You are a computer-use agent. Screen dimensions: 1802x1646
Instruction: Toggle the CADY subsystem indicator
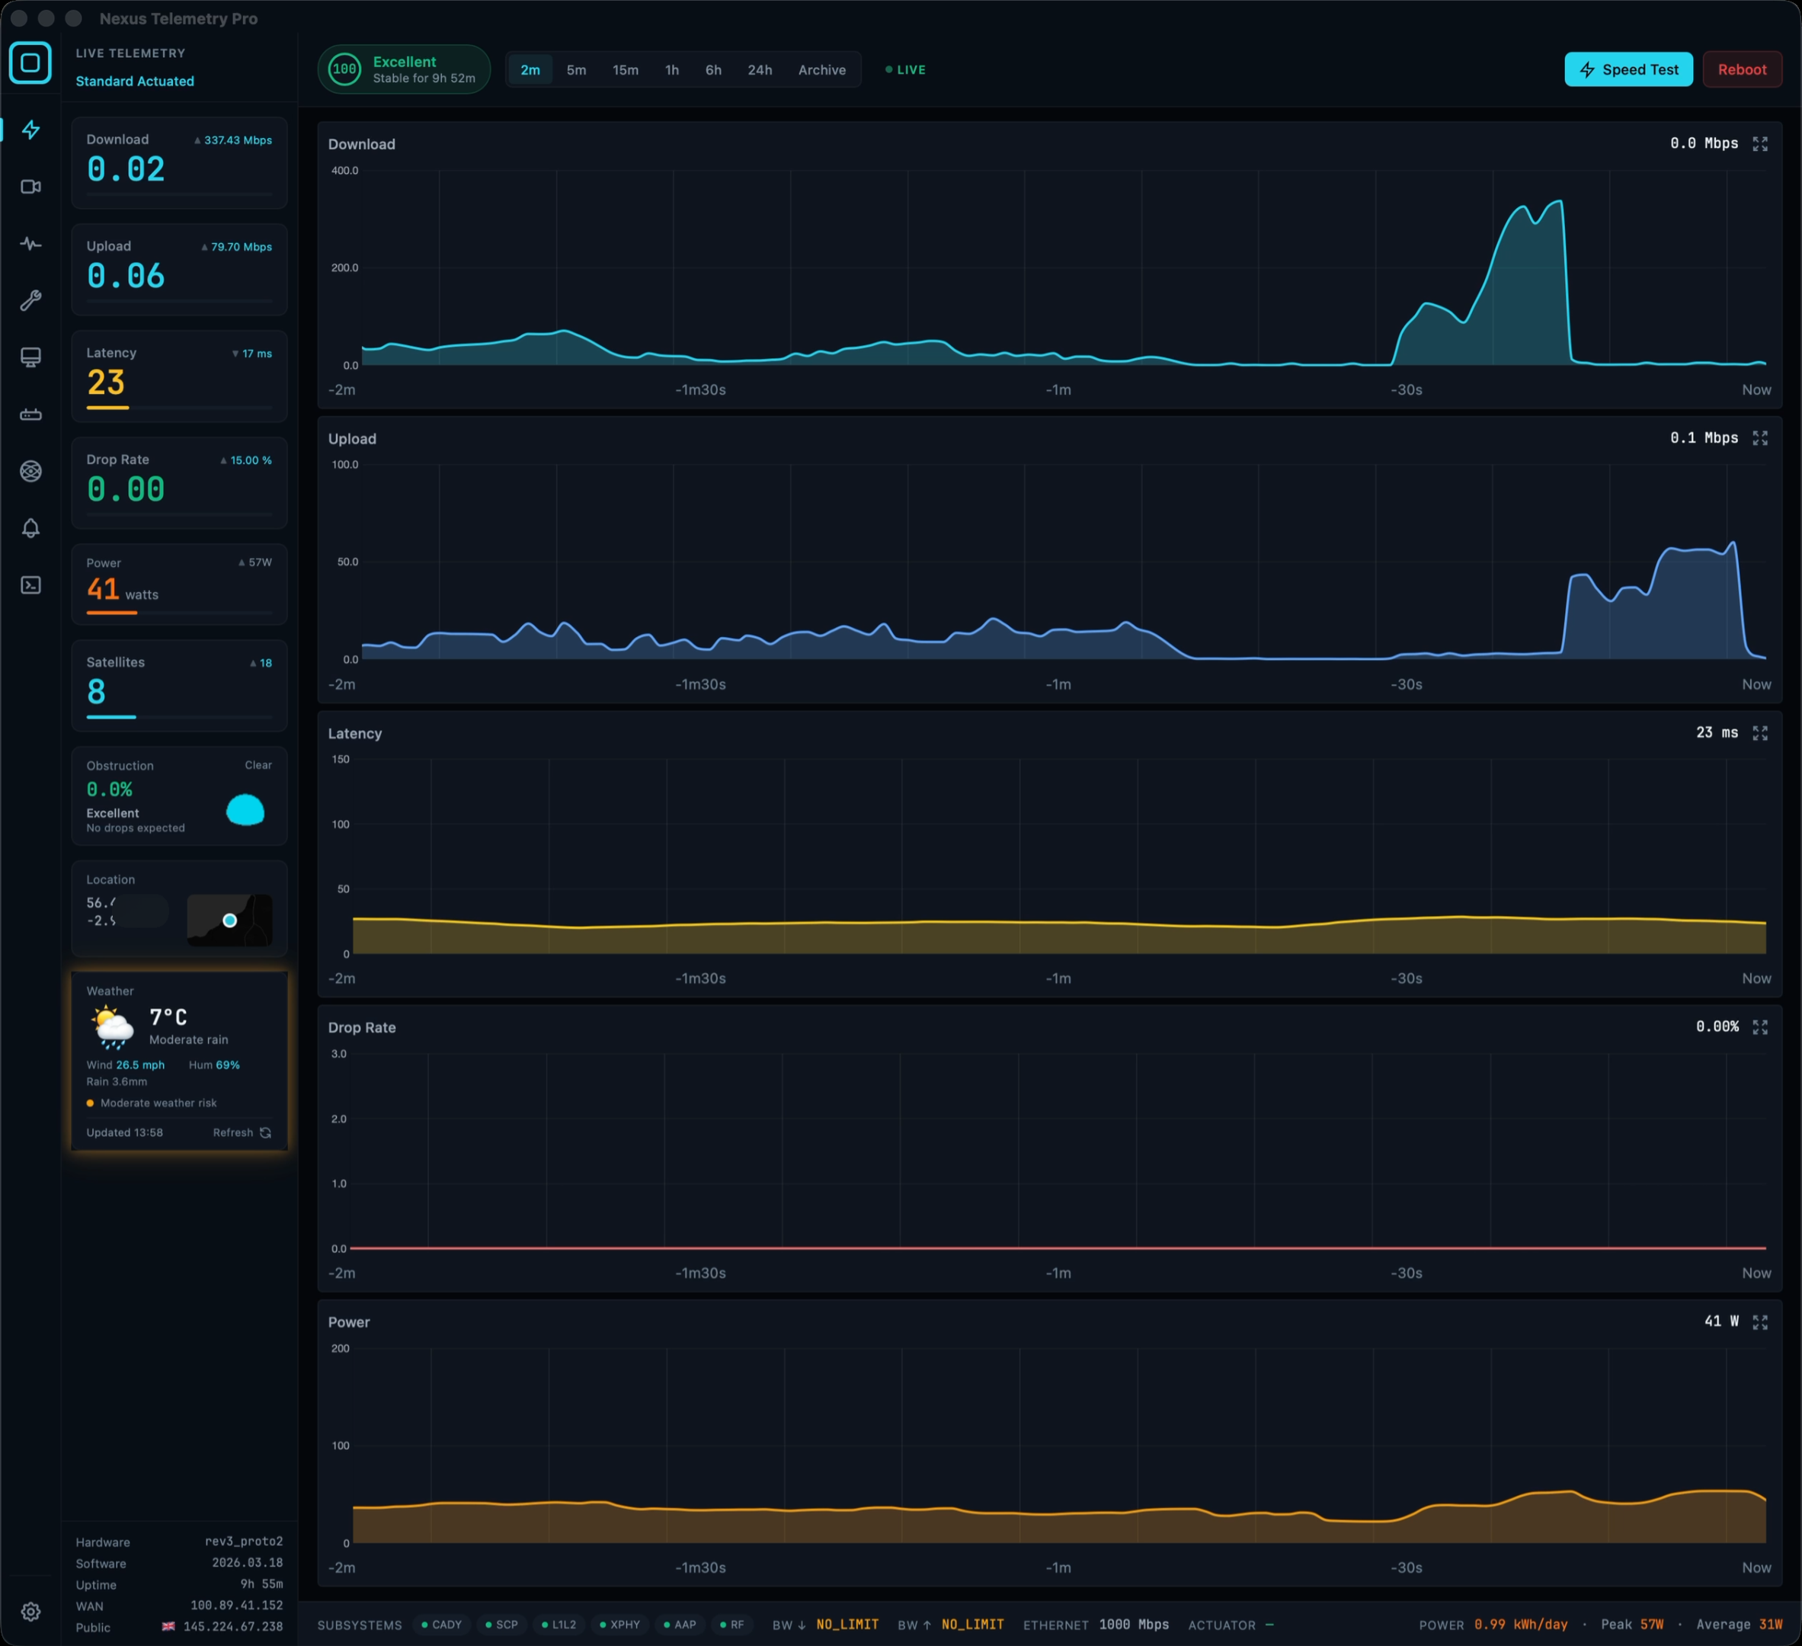point(442,1625)
